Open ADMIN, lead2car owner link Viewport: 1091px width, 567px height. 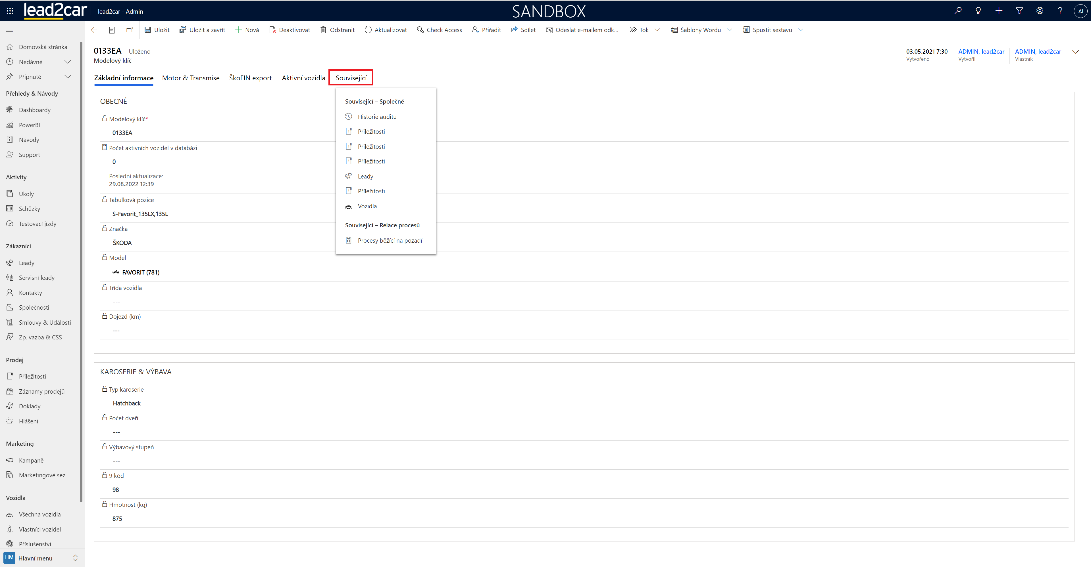(1038, 52)
